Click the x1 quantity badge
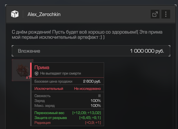Viewport: 178px width, 129px height. point(28,77)
